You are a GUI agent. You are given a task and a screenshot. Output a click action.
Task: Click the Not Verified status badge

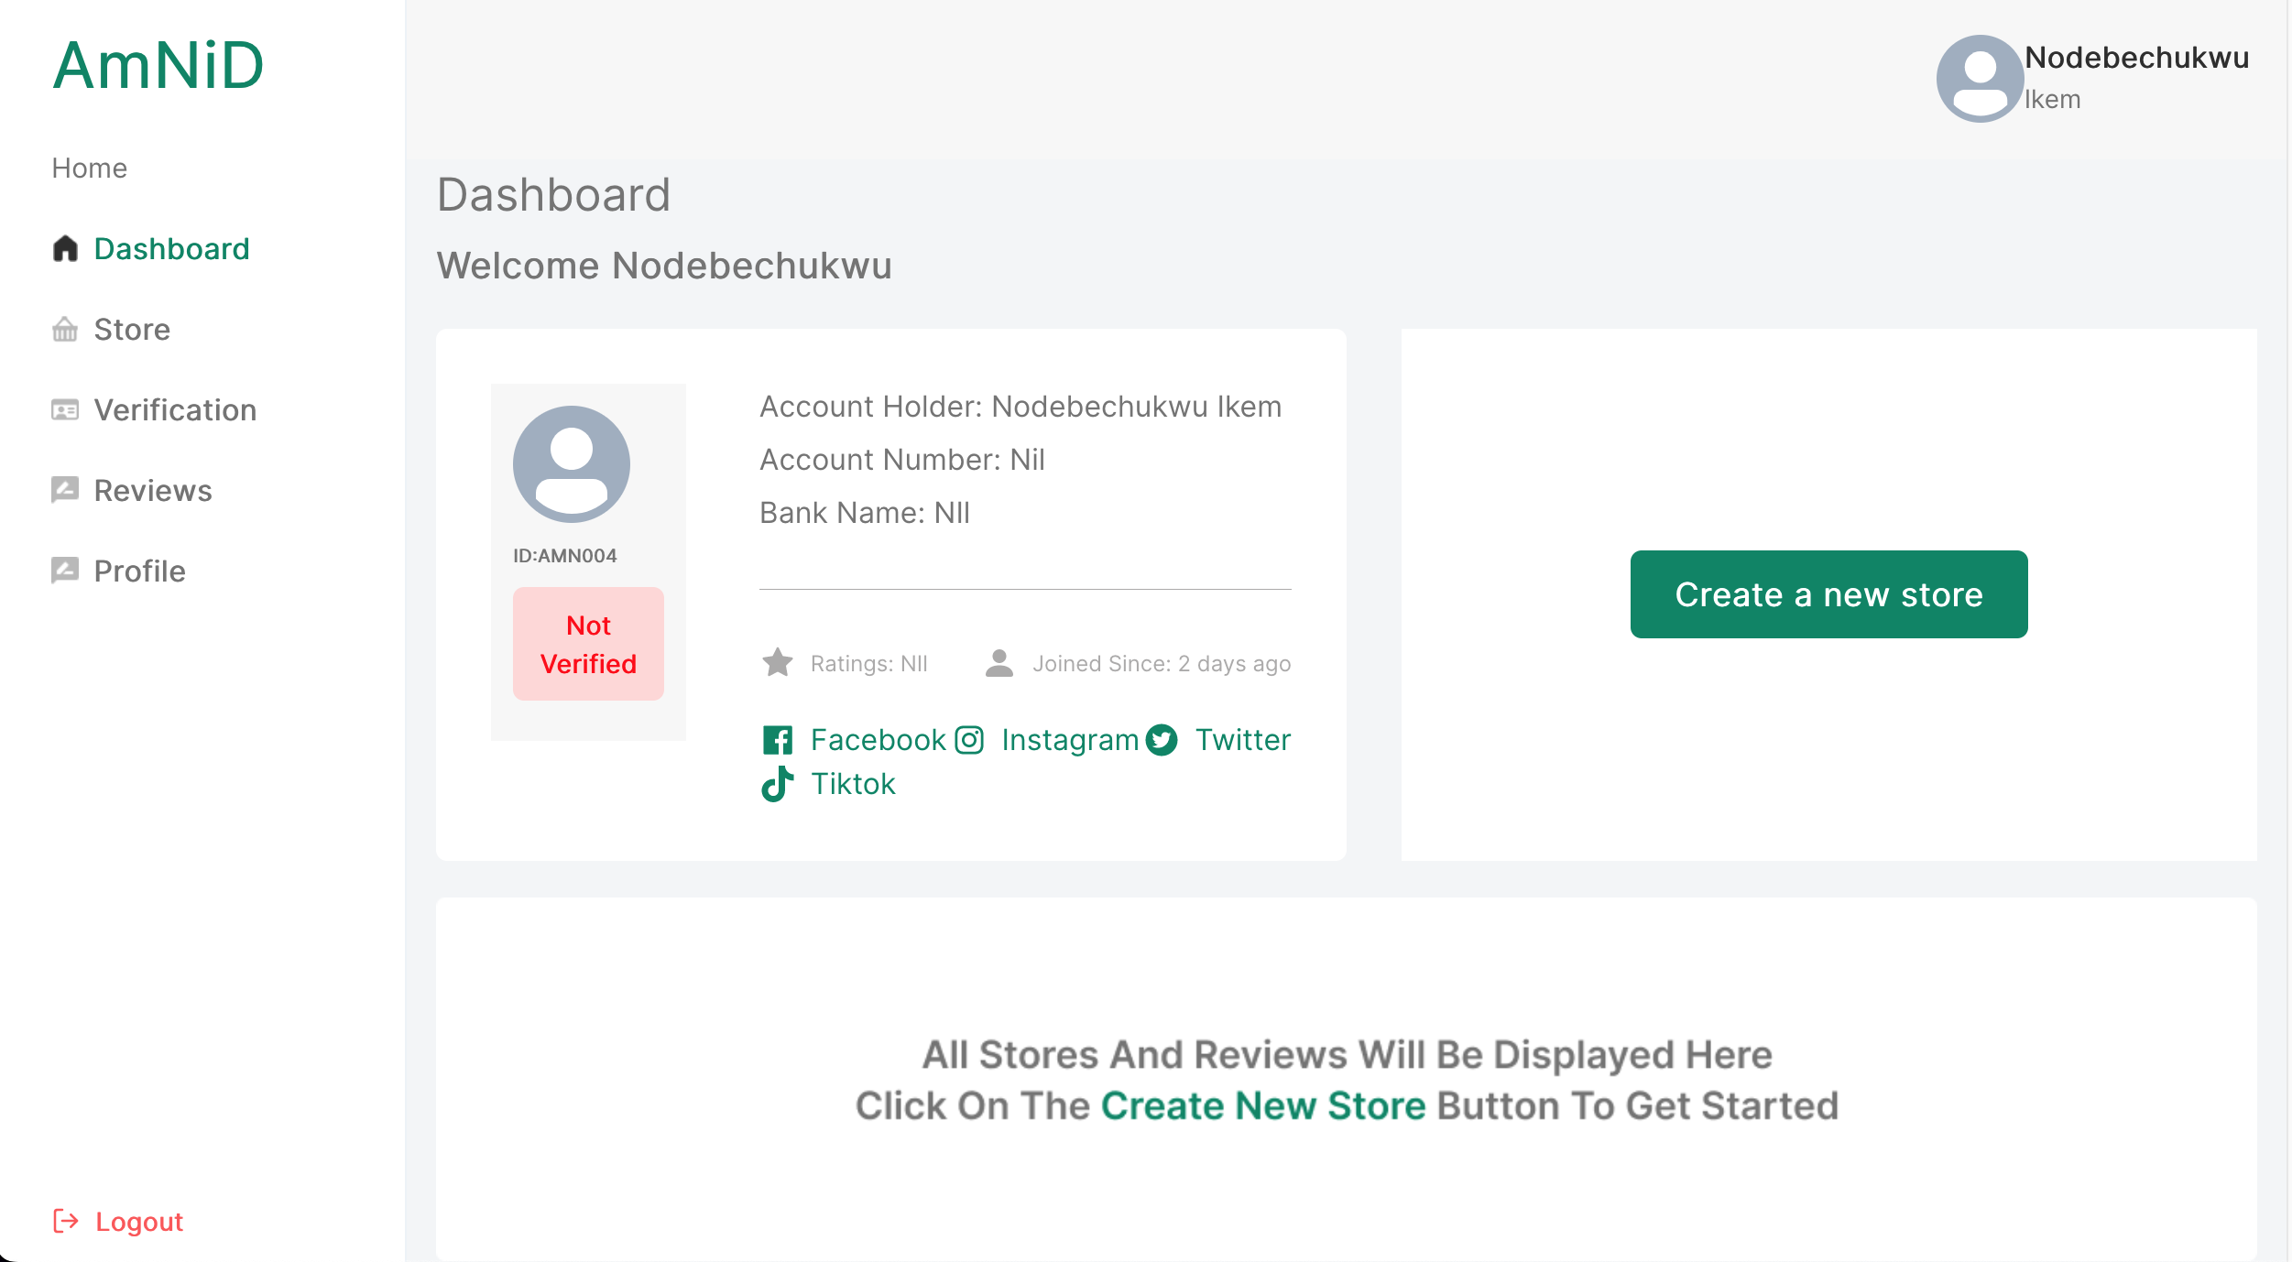588,644
